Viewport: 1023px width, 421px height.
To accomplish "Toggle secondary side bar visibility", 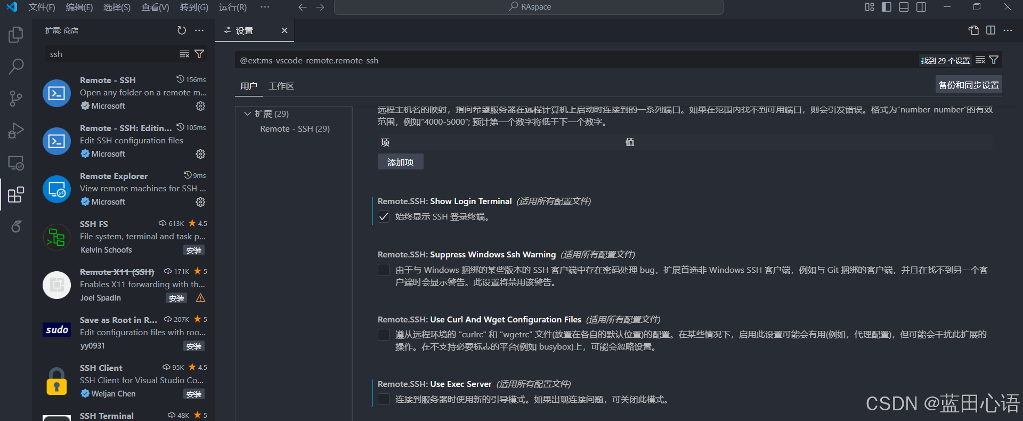I will coord(921,7).
